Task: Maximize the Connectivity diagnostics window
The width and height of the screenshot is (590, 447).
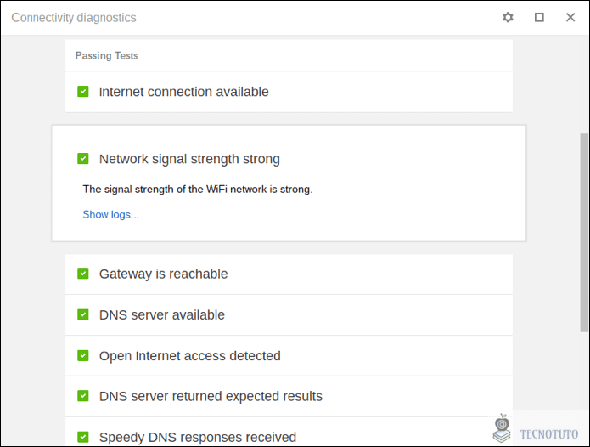Action: tap(539, 17)
